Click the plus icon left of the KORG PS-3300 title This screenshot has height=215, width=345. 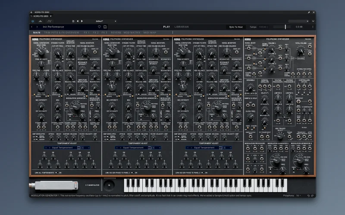tap(31, 12)
